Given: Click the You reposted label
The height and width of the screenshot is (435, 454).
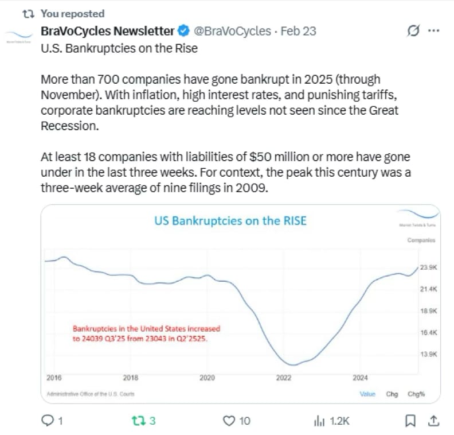Looking at the screenshot, I should coord(72,13).
